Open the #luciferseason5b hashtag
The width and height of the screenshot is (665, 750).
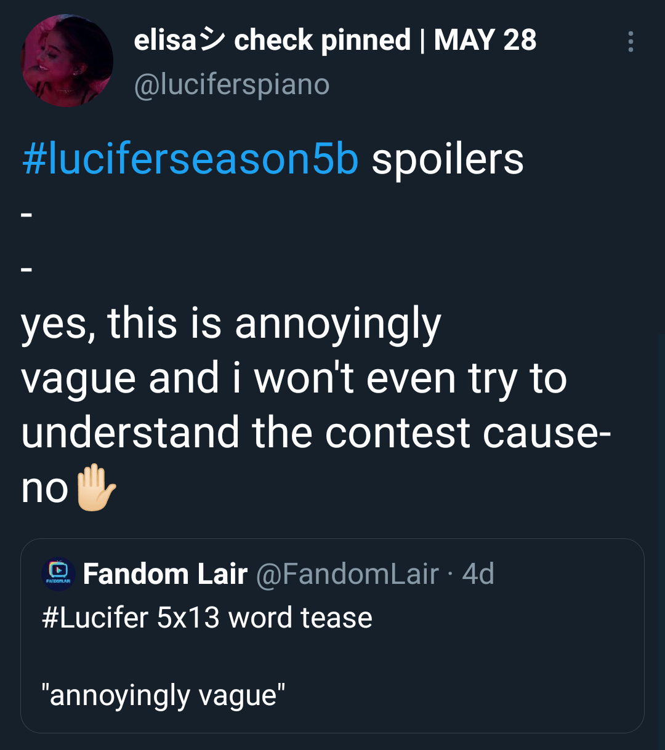click(190, 159)
